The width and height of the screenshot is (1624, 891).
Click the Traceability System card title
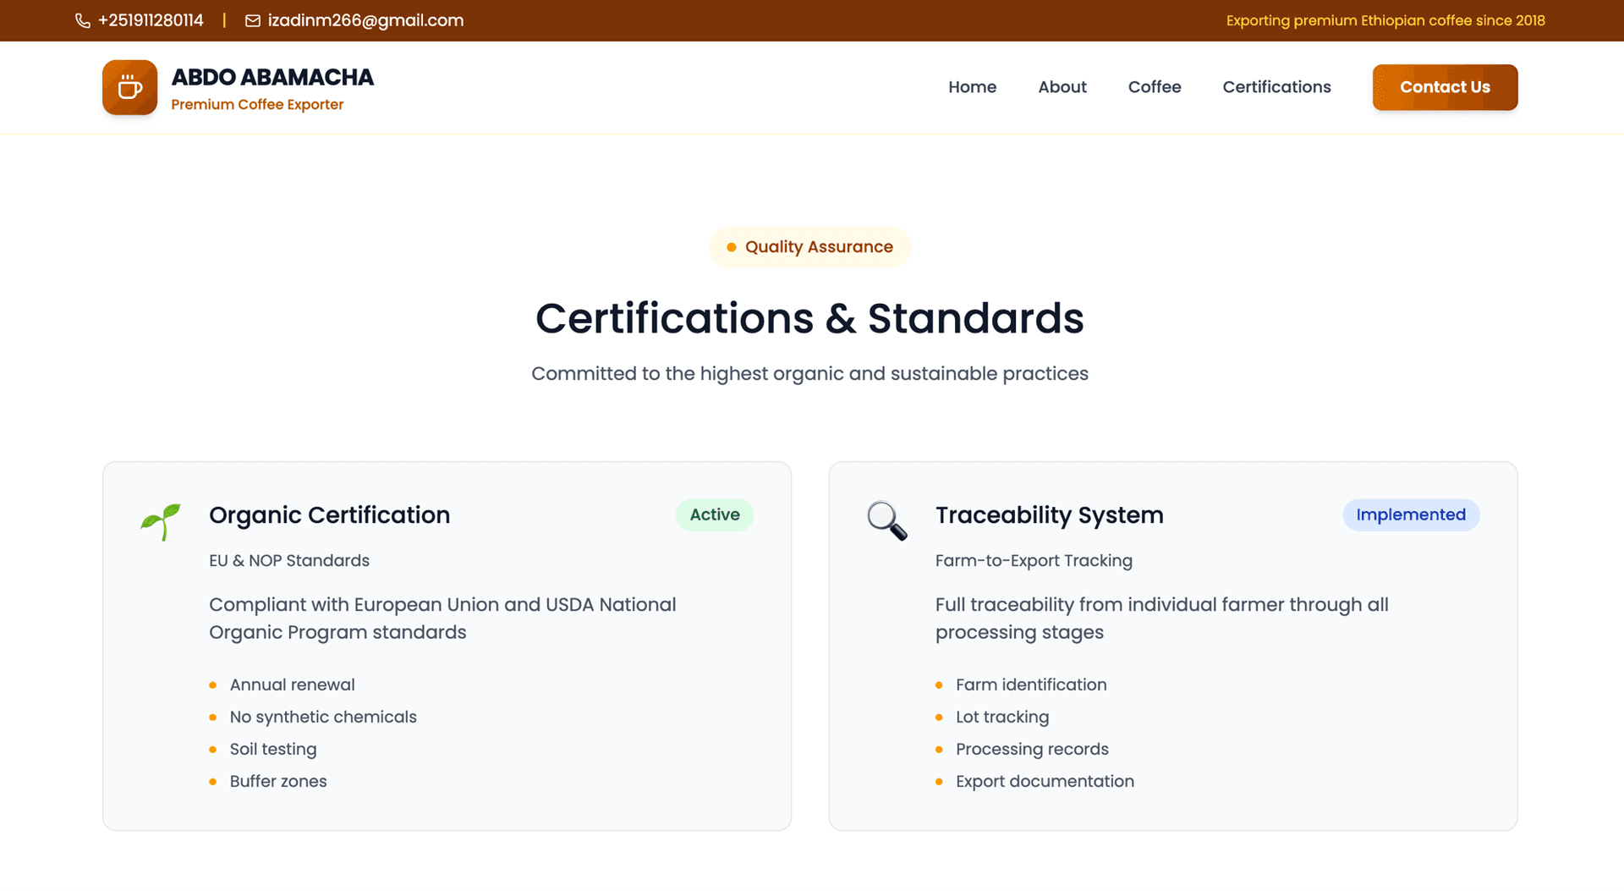click(1049, 515)
